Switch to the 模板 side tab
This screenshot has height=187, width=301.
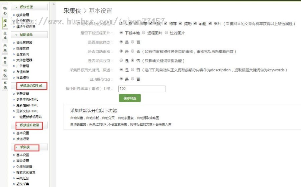5,73
